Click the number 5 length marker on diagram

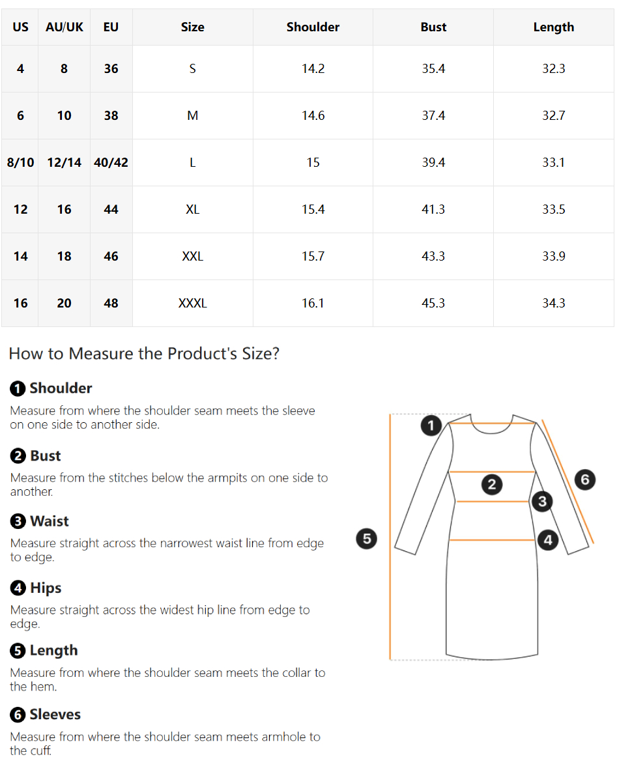pyautogui.click(x=366, y=539)
